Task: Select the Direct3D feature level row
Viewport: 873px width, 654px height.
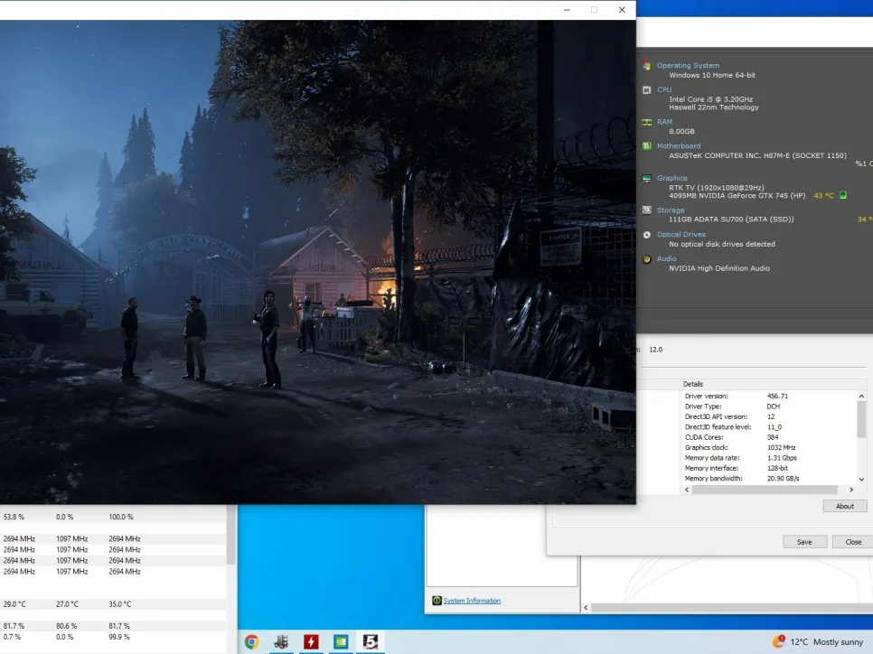Action: (768, 427)
